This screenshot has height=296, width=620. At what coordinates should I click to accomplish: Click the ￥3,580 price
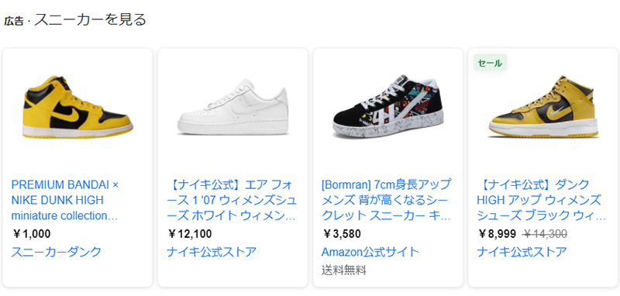coord(342,234)
